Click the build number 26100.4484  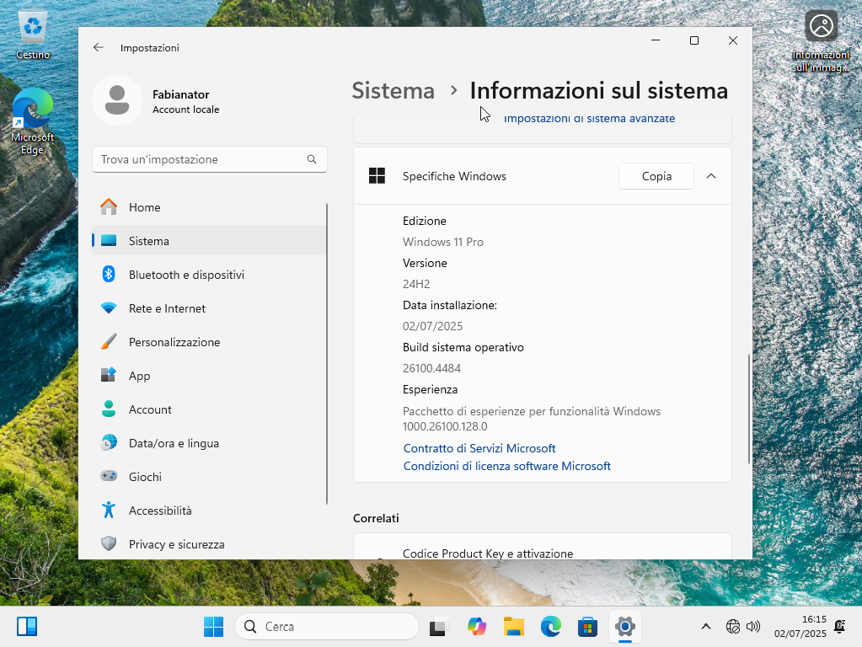(431, 368)
